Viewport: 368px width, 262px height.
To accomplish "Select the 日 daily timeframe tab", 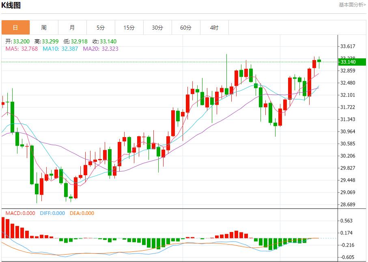I will tap(16, 28).
